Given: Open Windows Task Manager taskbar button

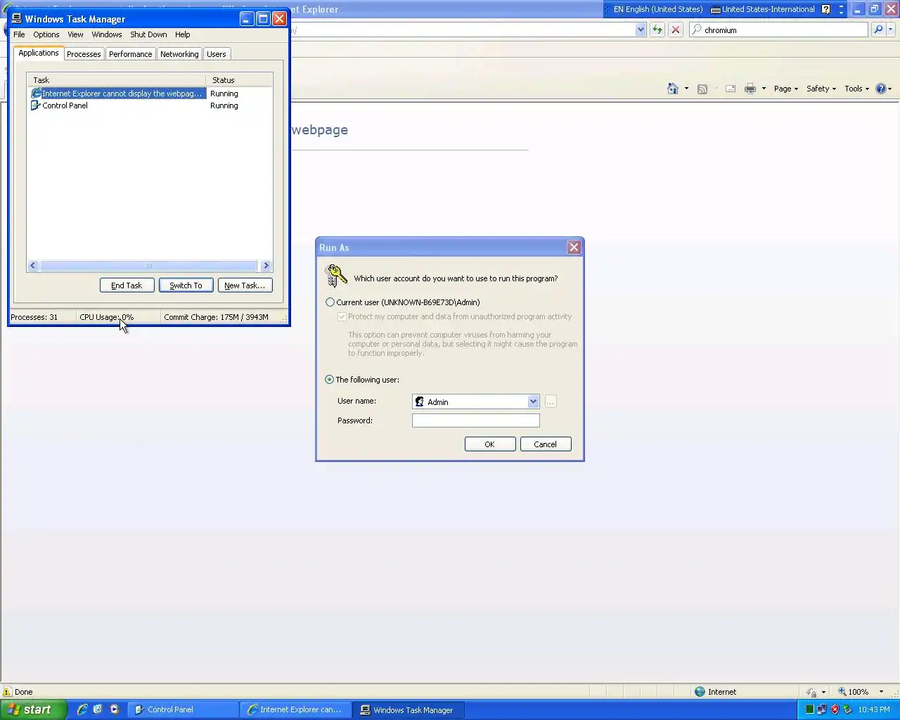Looking at the screenshot, I should 408,709.
